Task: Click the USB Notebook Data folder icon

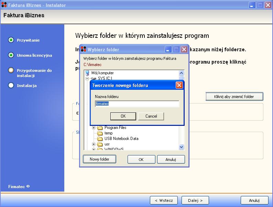Action: coord(100,139)
